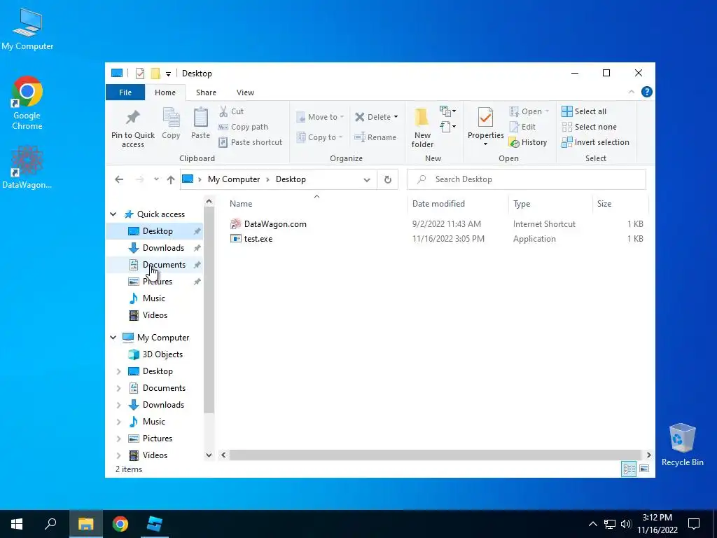Image resolution: width=717 pixels, height=538 pixels.
Task: Open Customize Quick Access Toolbar dropdown
Action: (168, 74)
